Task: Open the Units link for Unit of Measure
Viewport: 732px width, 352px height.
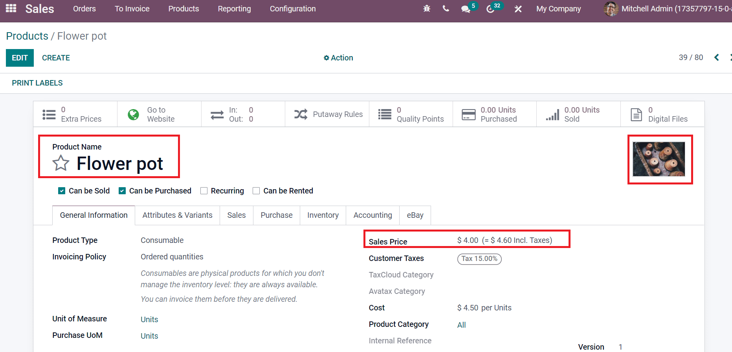Action: 149,319
